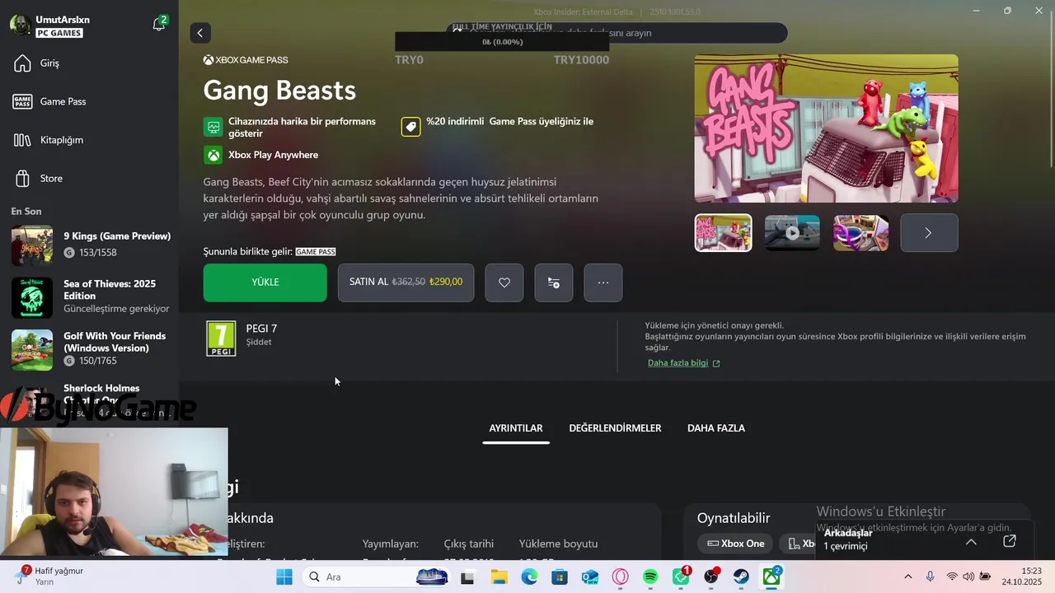Click YÜKLE install button

tap(265, 282)
